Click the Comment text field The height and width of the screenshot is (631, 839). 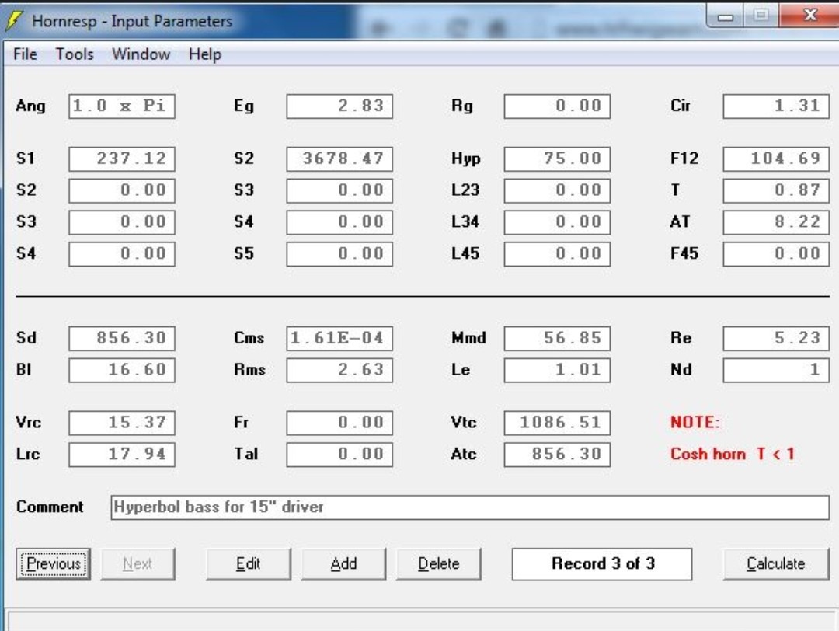[470, 507]
